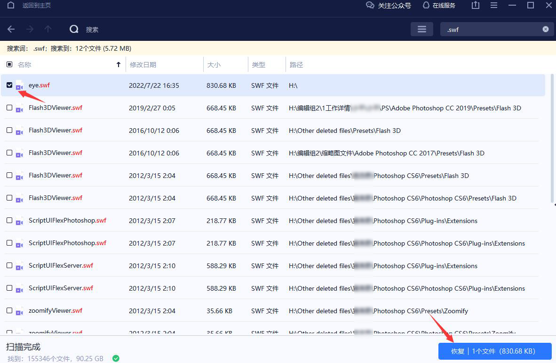Open 在线服务 online support
Image resolution: width=556 pixels, height=363 pixels.
pos(426,5)
